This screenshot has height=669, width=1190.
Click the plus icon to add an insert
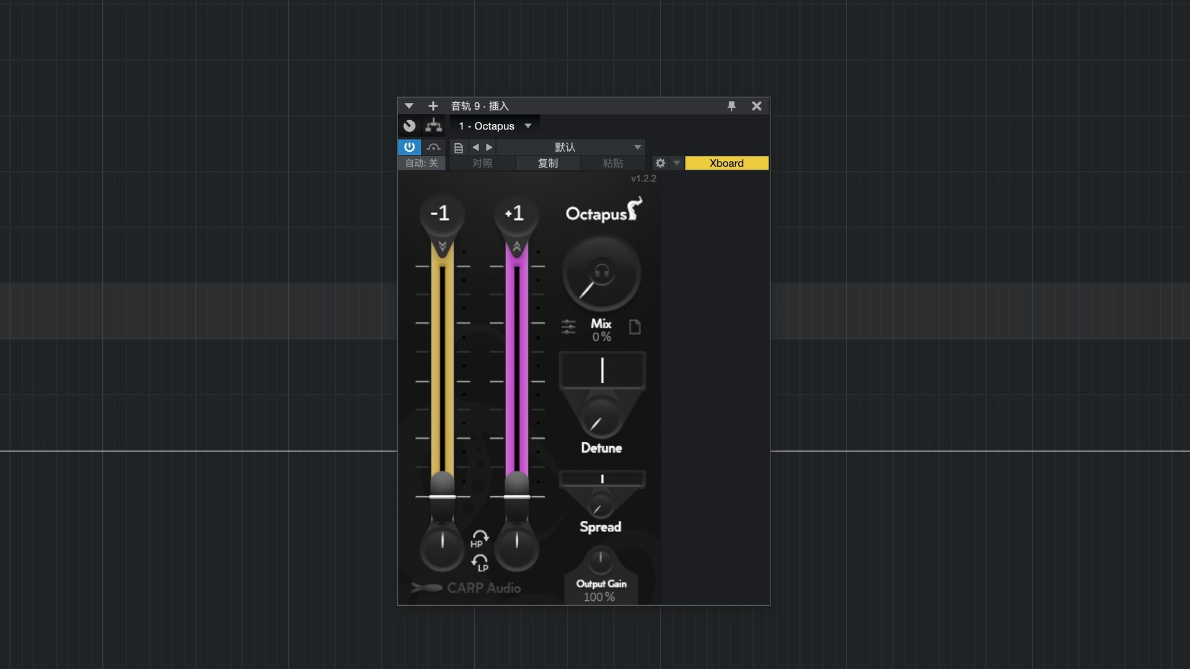(x=433, y=106)
